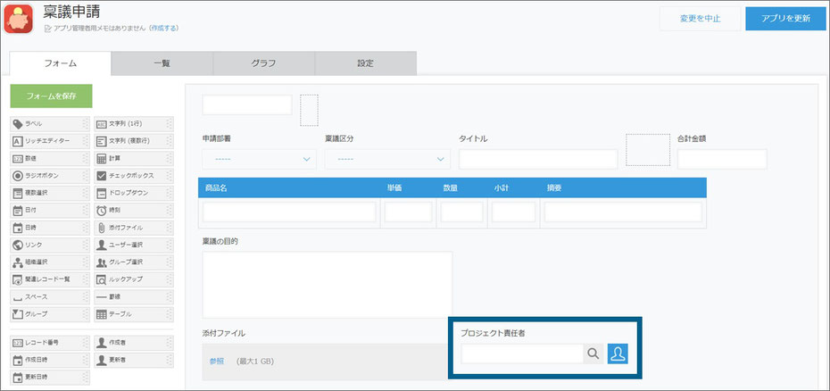Switch to the 一覧 tab
This screenshot has height=391, width=830.
pos(162,63)
